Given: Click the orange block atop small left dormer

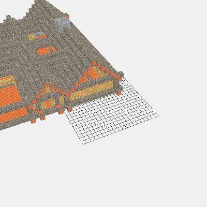Looking at the screenshot, I should [47, 85].
